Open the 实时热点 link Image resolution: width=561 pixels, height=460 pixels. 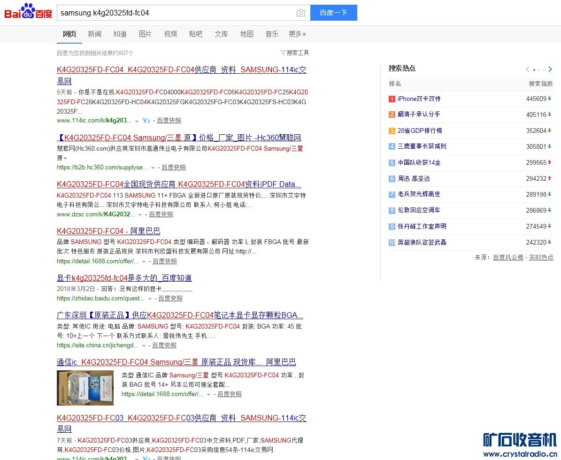tap(541, 258)
